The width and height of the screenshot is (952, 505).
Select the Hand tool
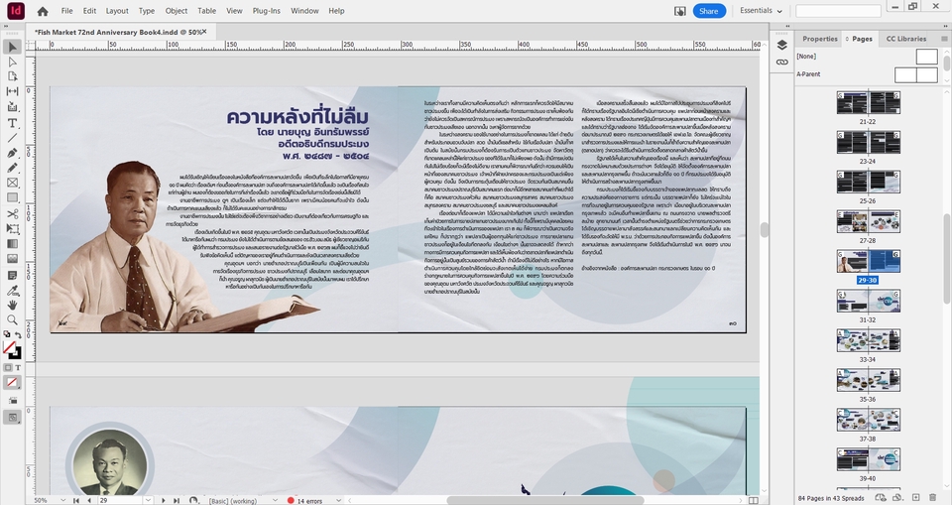point(13,305)
